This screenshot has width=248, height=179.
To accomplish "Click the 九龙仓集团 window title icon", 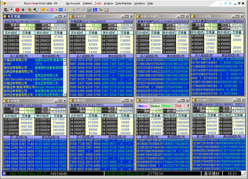I will pyautogui.click(x=193, y=16).
